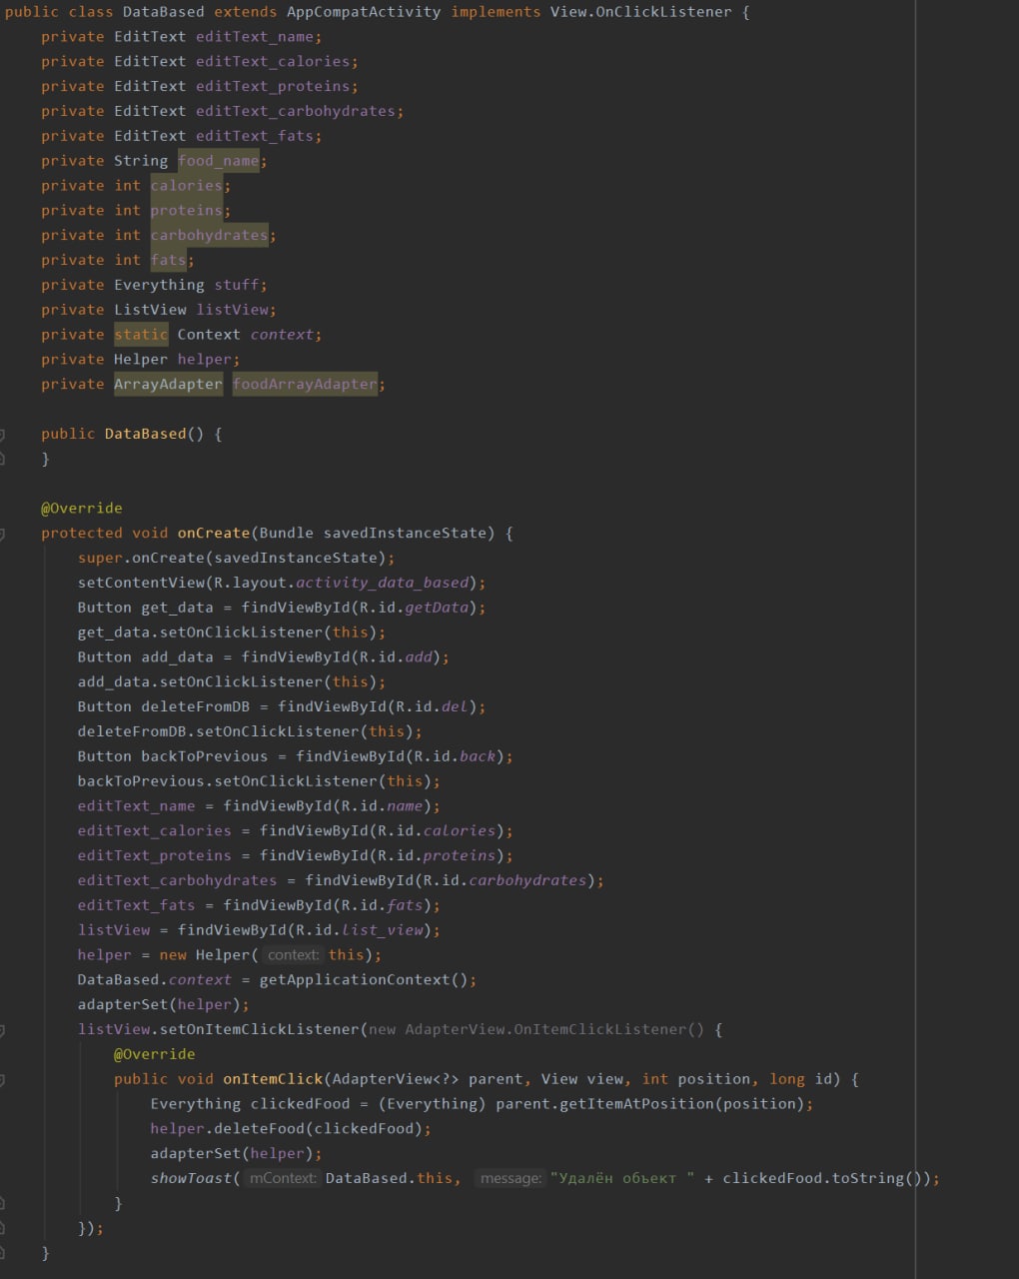This screenshot has height=1279, width=1019.
Task: Click the public DataBased() constructor name
Action: tap(146, 434)
